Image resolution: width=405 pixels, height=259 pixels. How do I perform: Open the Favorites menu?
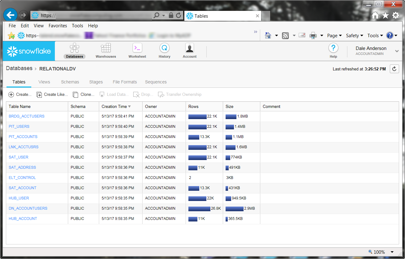(58, 26)
